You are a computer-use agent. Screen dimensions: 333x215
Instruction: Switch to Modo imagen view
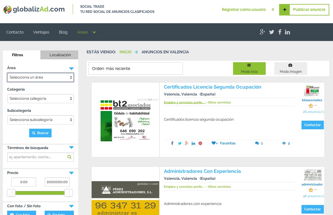click(x=290, y=69)
